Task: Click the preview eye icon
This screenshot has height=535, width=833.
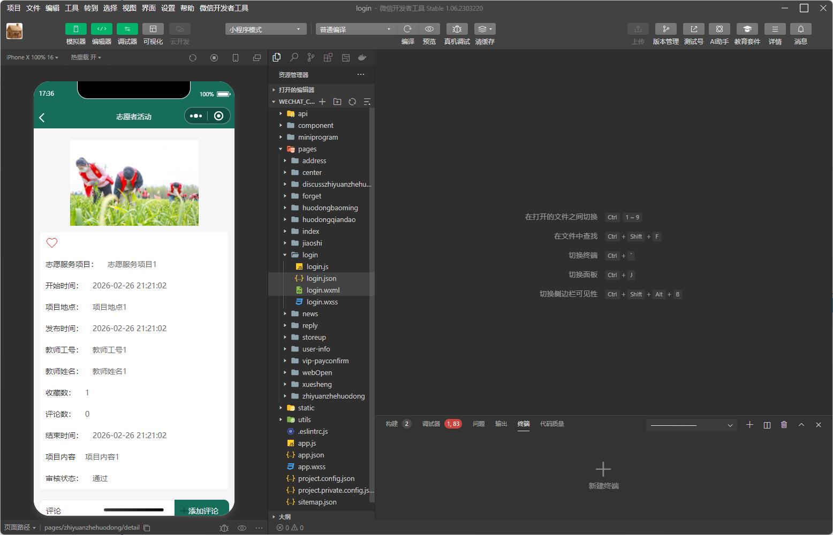Action: [429, 29]
